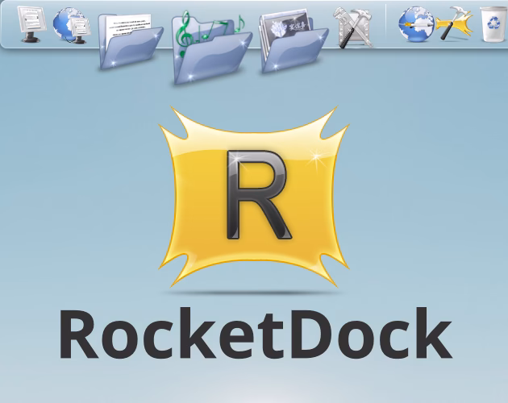
Task: Open the Pictures folder in dock
Action: (x=294, y=41)
